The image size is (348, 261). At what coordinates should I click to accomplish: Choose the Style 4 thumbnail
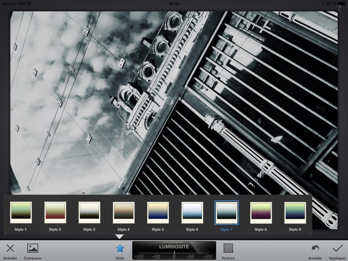point(124,212)
